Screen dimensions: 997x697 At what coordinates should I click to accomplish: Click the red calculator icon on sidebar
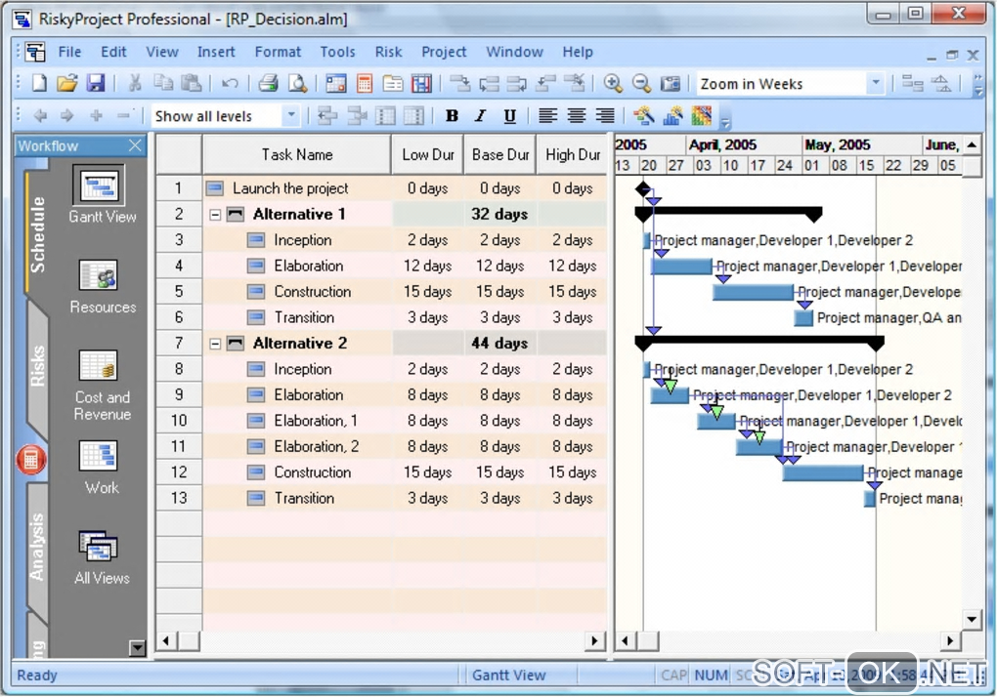[31, 459]
